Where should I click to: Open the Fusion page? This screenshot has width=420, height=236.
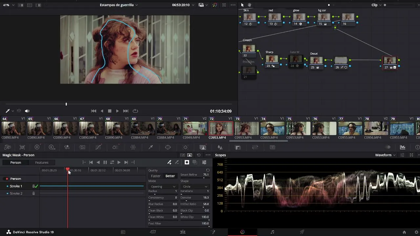pyautogui.click(x=213, y=232)
